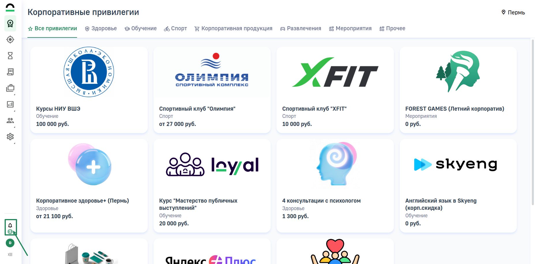Viewport: 535px width, 264px height.
Task: Expand the sidebar menu icon
Action: [10, 254]
